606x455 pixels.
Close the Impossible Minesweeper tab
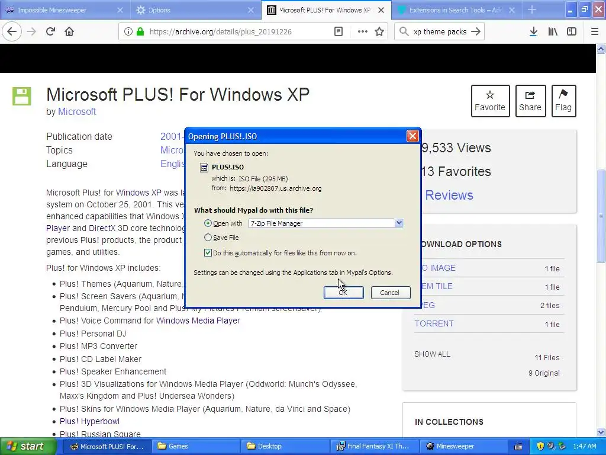pyautogui.click(x=120, y=10)
